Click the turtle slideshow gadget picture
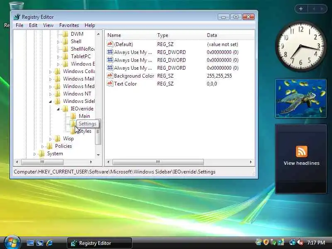The width and height of the screenshot is (332, 249). 300,98
